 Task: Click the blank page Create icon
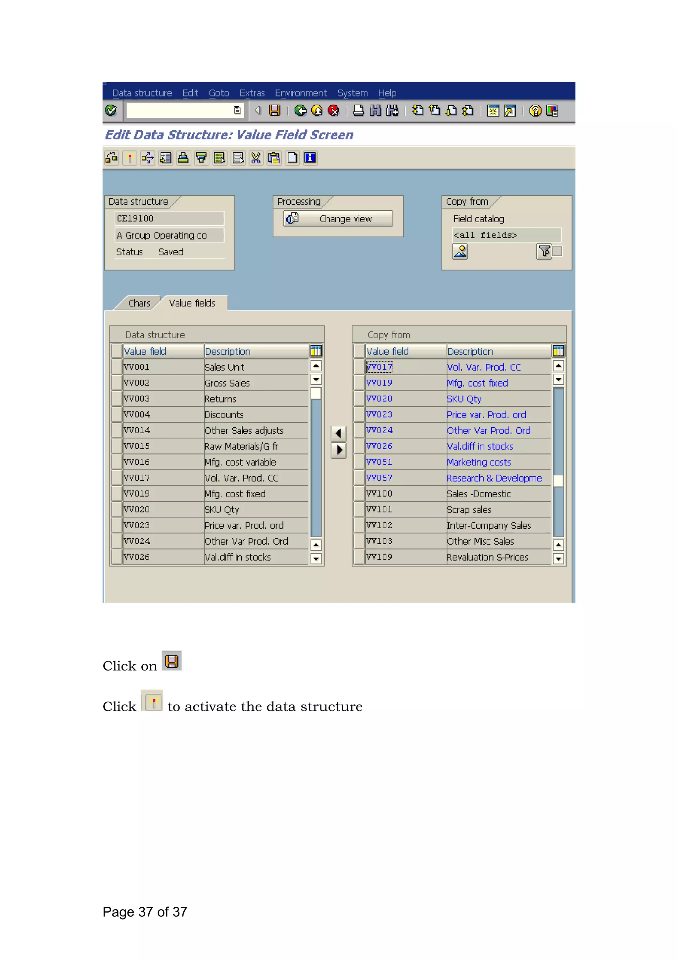coord(292,158)
